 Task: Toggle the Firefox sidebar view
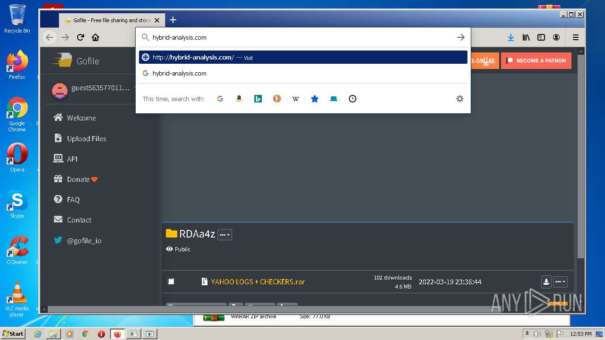[541, 37]
